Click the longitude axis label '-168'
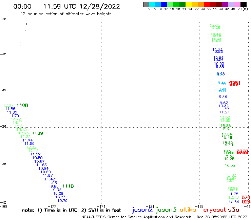Screen dimensions: 251x220 pyautogui.click(x=199, y=206)
